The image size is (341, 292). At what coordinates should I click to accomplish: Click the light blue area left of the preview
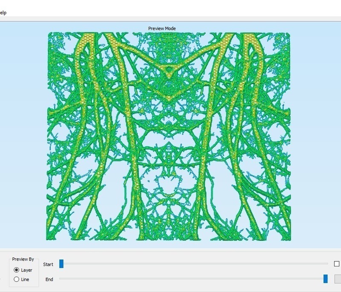(x=23, y=136)
